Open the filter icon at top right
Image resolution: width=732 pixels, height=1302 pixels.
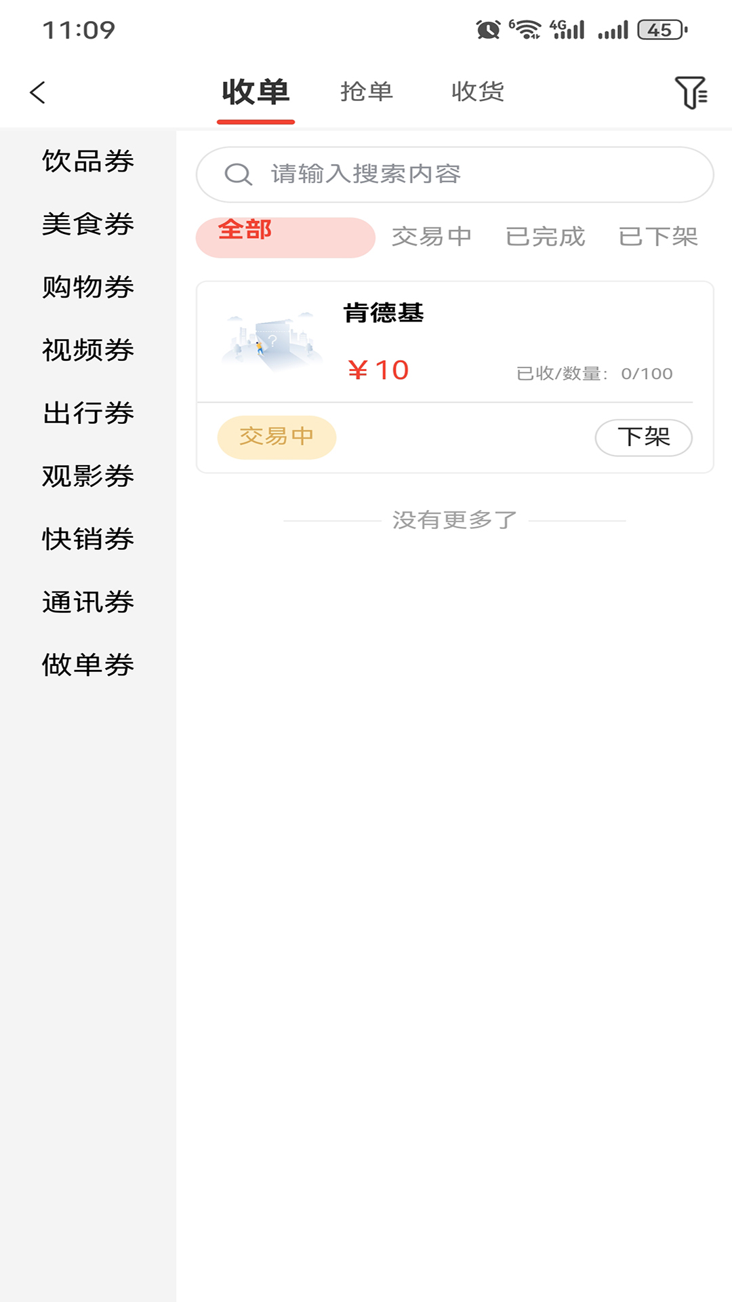(691, 92)
